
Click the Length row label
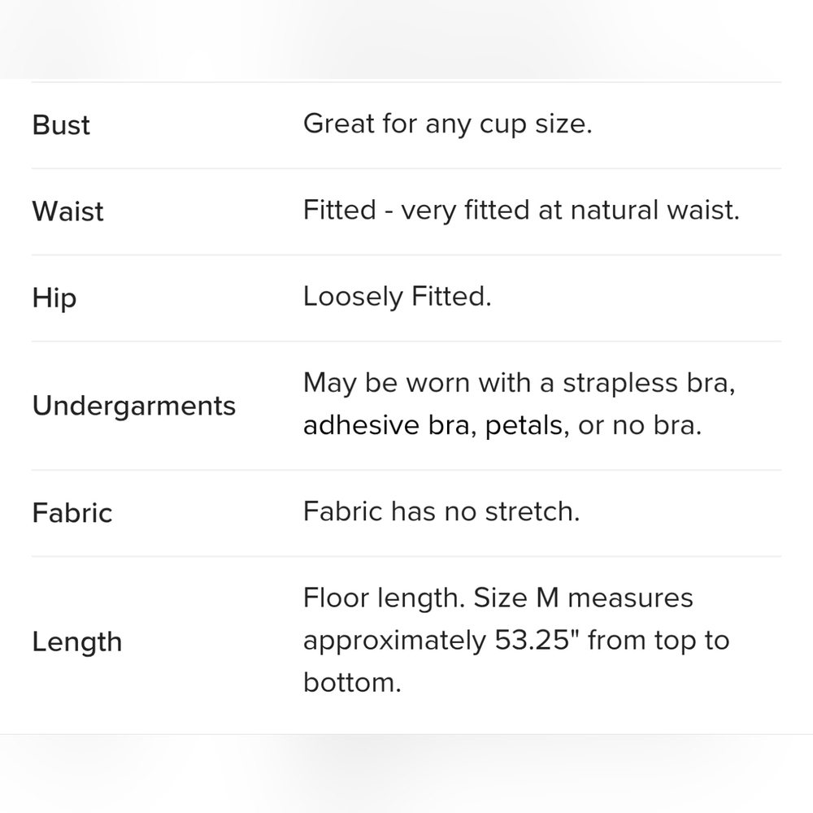[77, 642]
